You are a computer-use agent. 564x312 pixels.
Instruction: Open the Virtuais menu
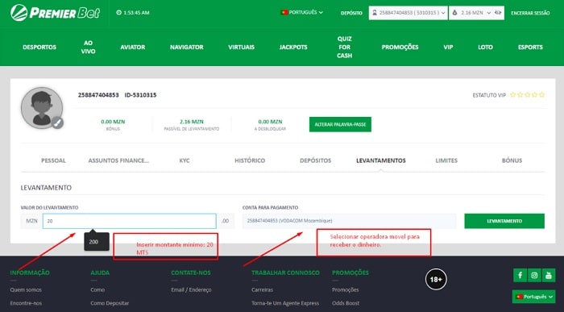pos(242,47)
